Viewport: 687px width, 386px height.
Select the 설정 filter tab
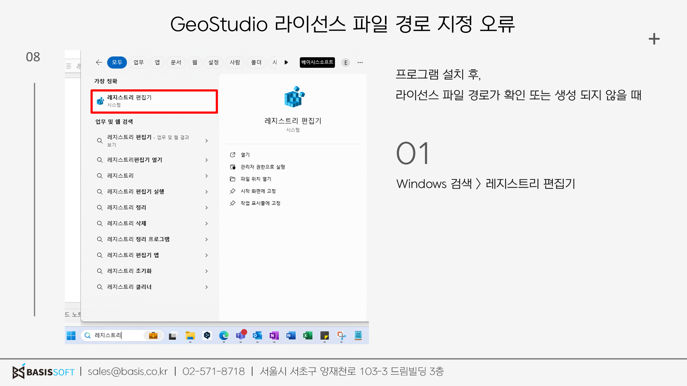point(214,62)
